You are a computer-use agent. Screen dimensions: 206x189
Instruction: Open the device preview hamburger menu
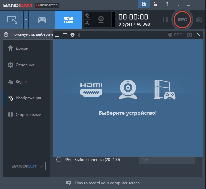click(57, 35)
